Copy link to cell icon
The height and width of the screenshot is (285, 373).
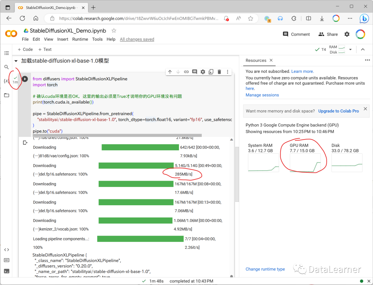pyautogui.click(x=186, y=72)
